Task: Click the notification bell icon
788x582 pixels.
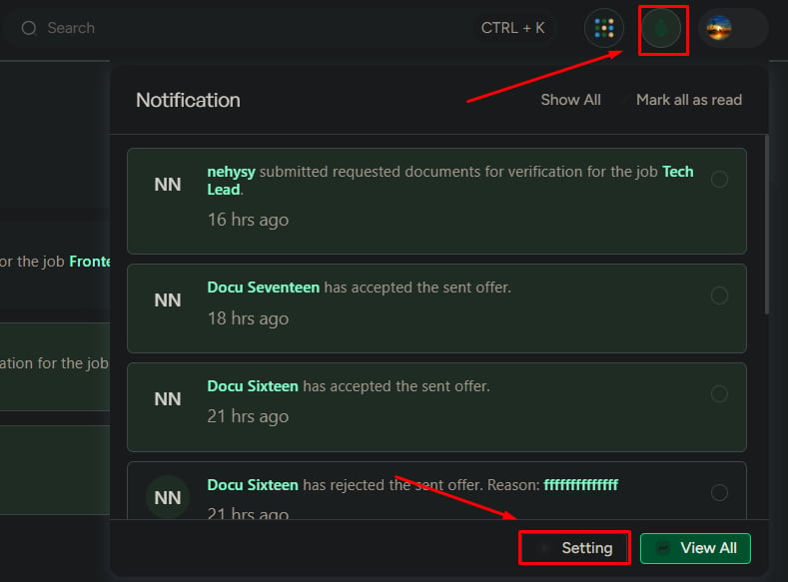Action: 661,29
